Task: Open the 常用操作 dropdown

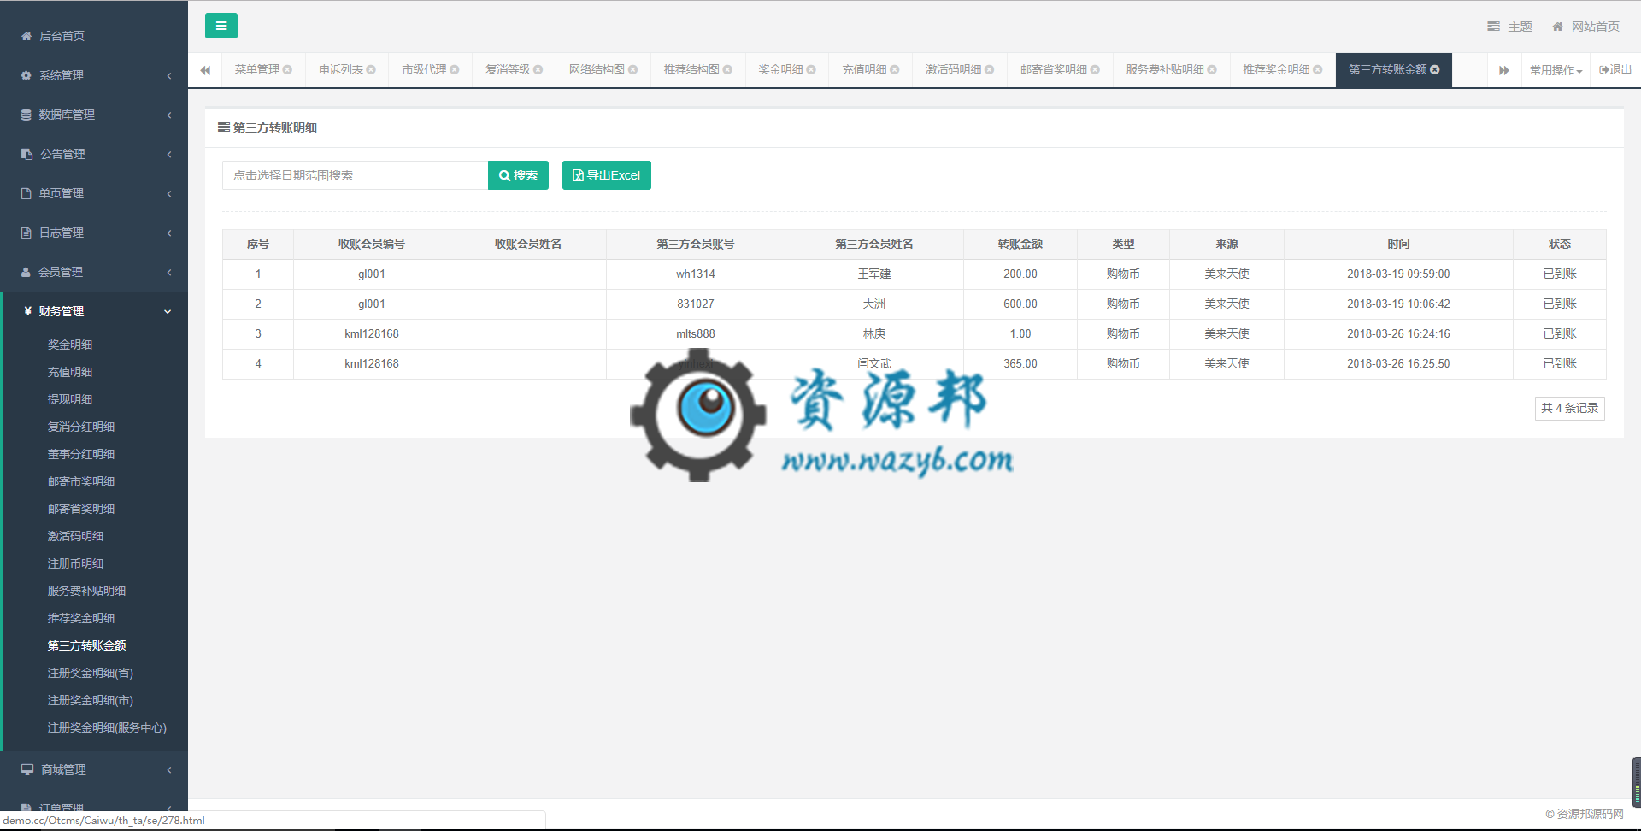Action: pyautogui.click(x=1556, y=70)
